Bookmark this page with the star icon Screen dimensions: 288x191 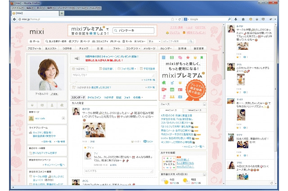point(172,19)
